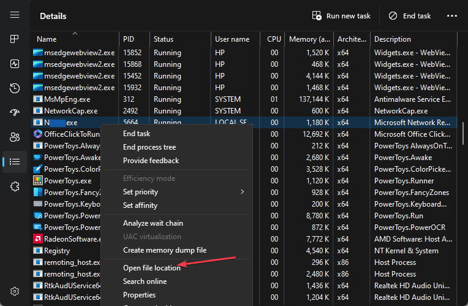Click the PowerToys Run process icon
The image size is (468, 306).
(x=37, y=216)
